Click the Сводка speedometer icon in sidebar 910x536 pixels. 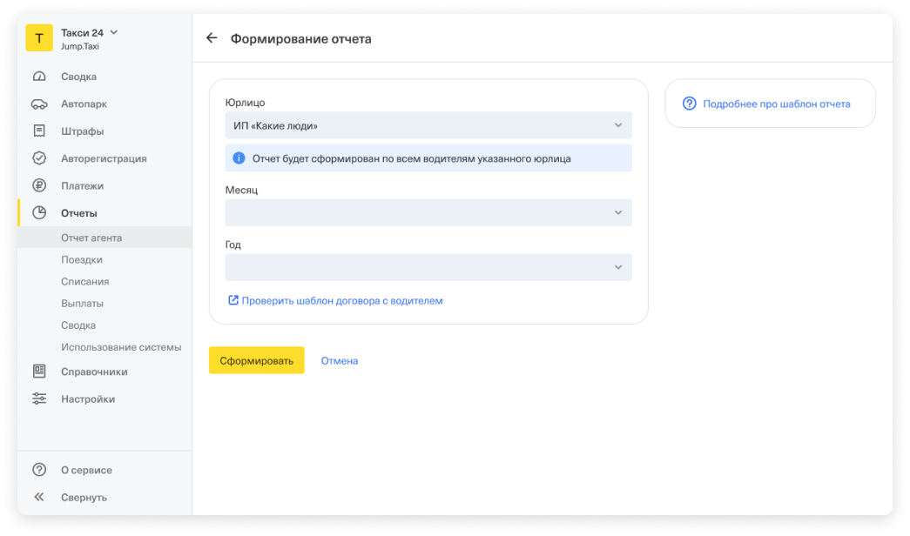click(39, 77)
